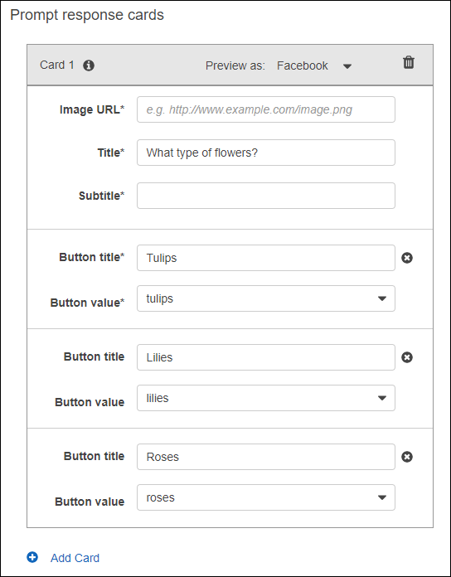The width and height of the screenshot is (451, 577).
Task: Click the Image URL label
Action: point(92,109)
